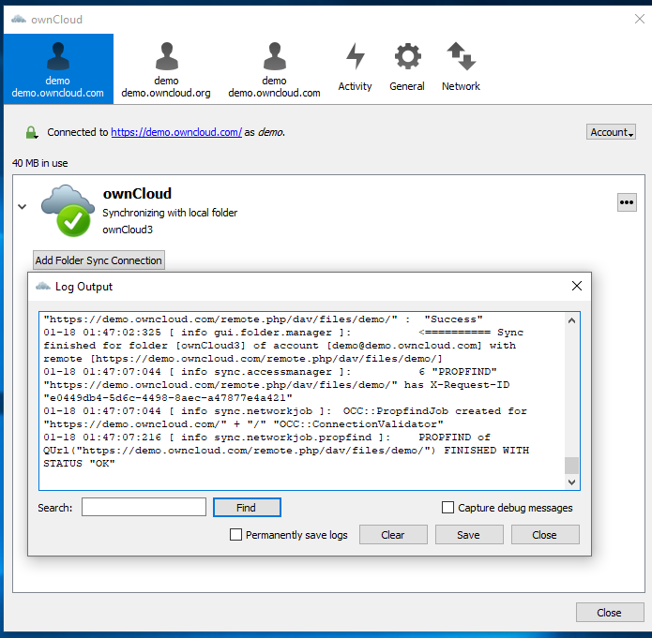Click the log scrollbar down arrow
Screen dimensions: 652x638
coord(571,482)
